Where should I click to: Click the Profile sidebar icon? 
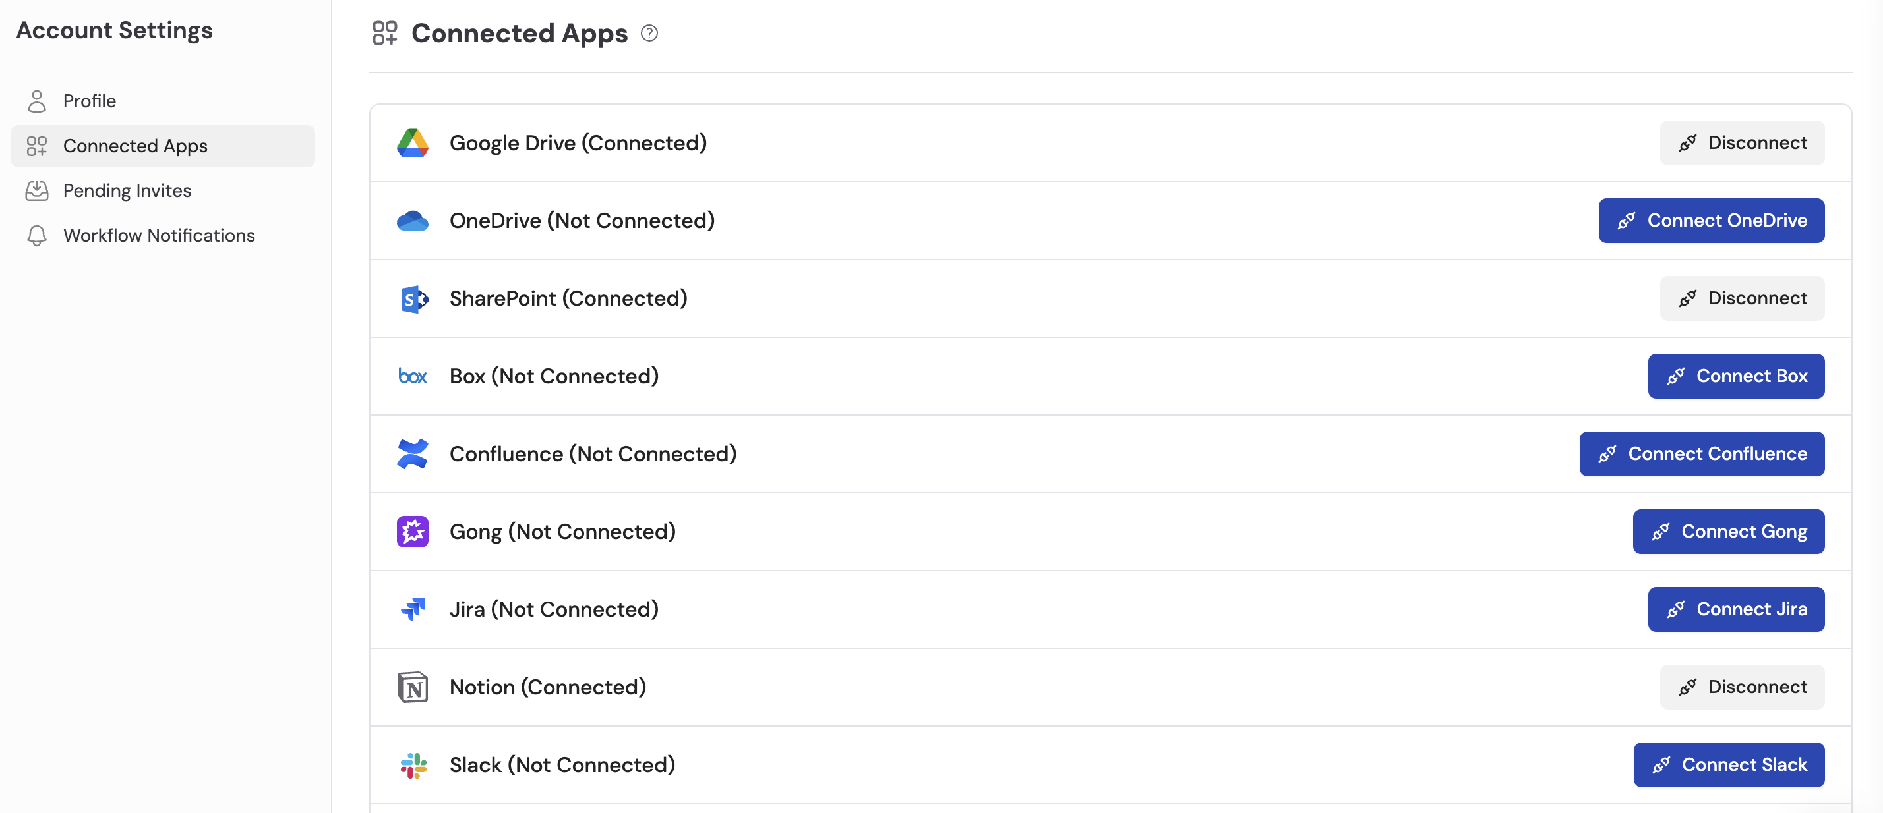(x=38, y=101)
